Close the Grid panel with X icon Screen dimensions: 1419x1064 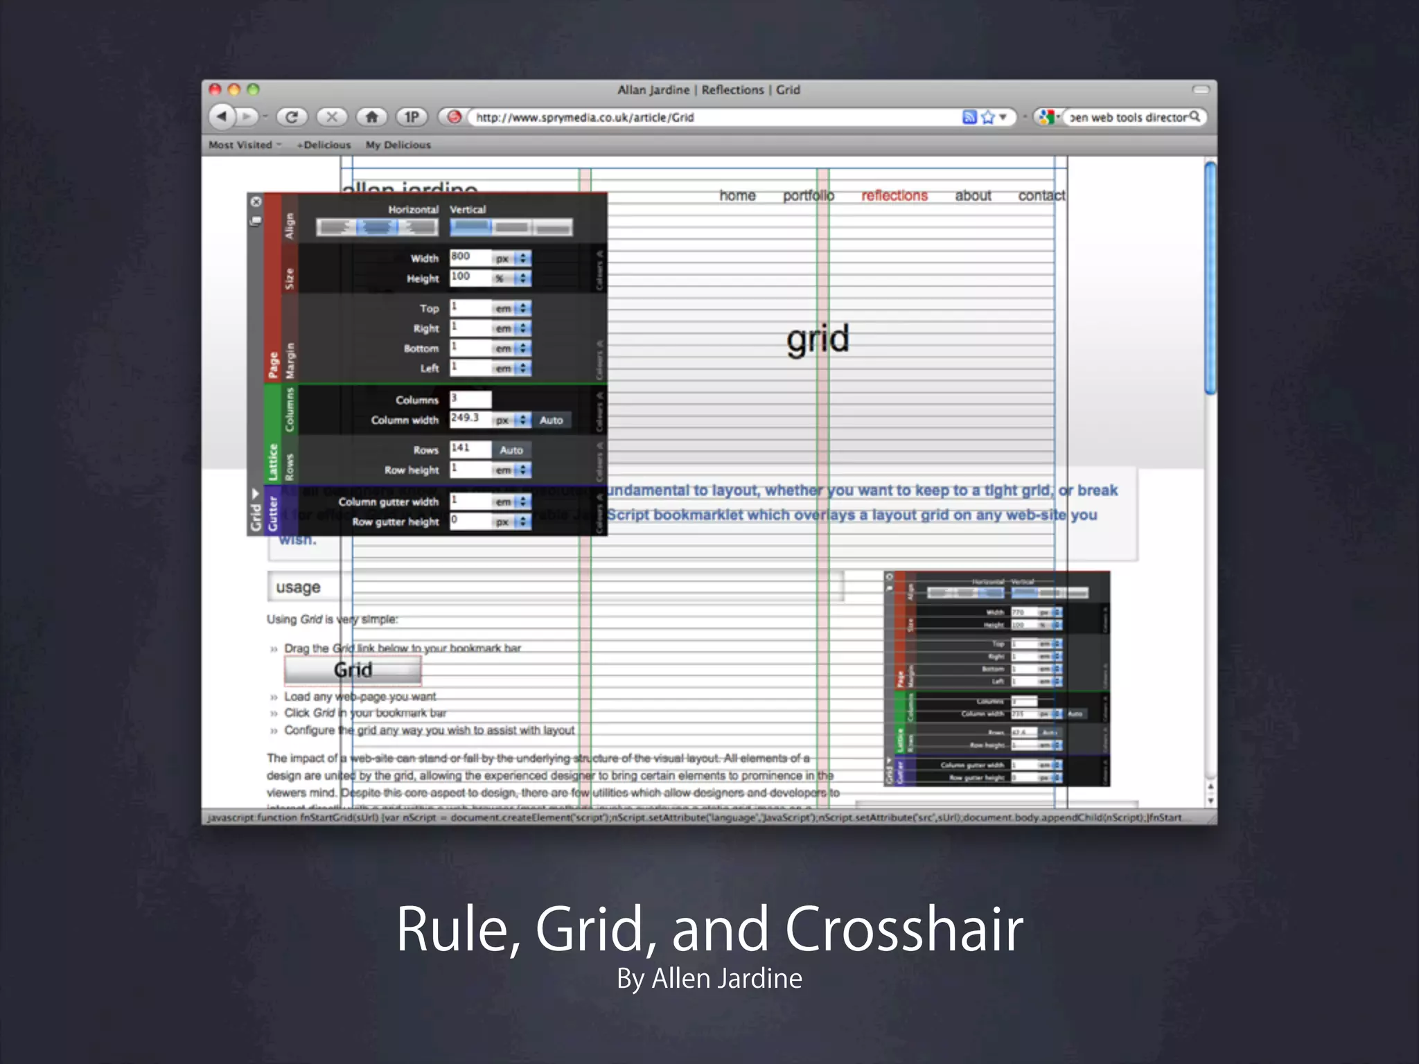click(256, 202)
